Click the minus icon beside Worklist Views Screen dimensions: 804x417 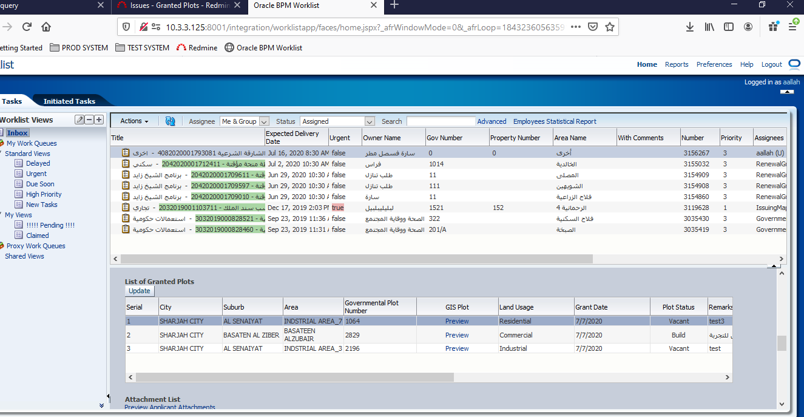coord(89,120)
